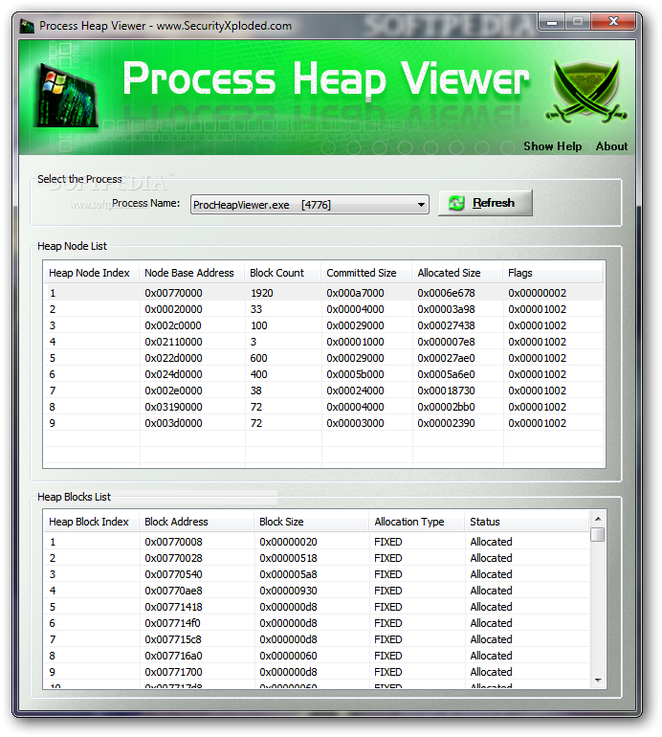Click block count value 600

(258, 358)
